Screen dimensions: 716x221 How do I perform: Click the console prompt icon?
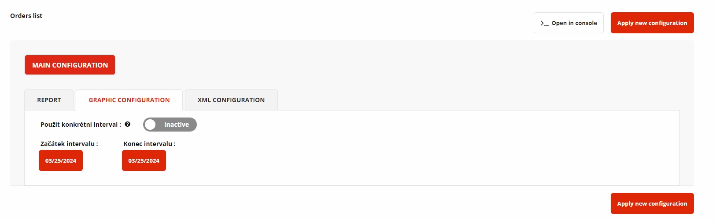pyautogui.click(x=544, y=23)
